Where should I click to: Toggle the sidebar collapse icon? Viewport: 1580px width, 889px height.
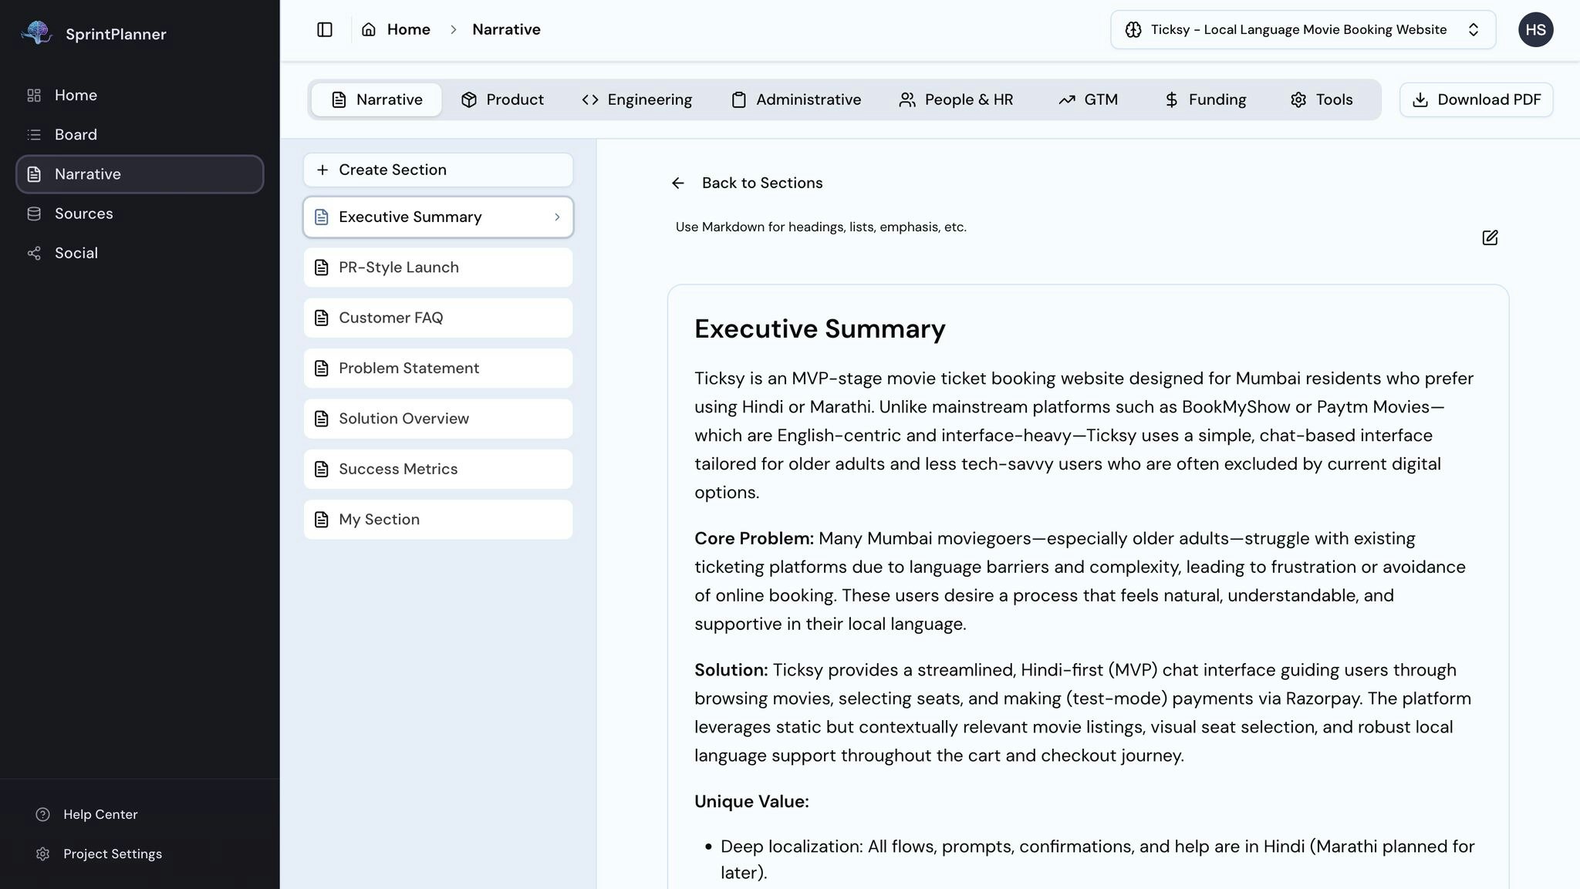(325, 29)
